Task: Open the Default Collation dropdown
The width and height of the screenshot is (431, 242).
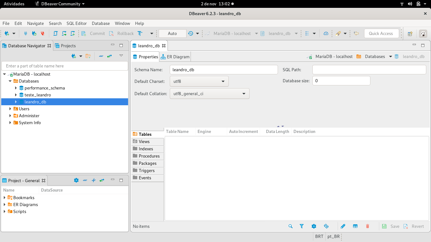Action: pos(210,94)
